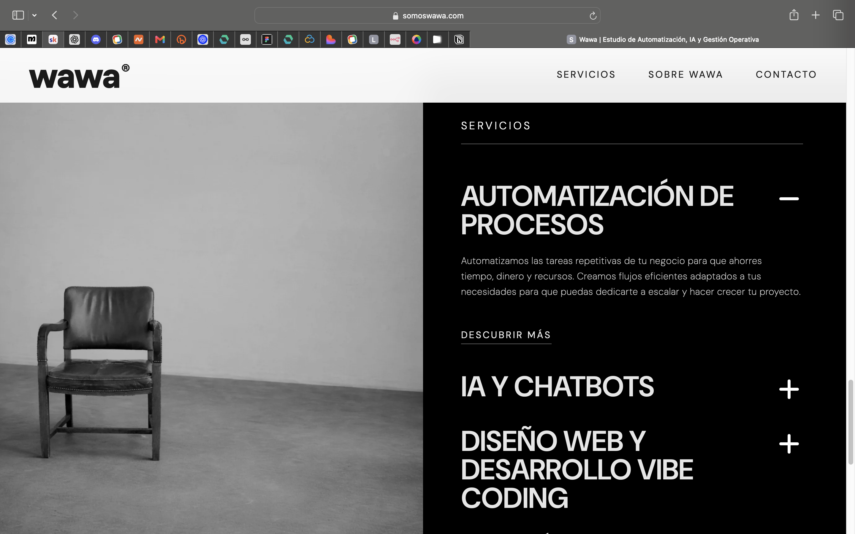Open Servicios in the site navigation
The height and width of the screenshot is (534, 855).
[586, 74]
